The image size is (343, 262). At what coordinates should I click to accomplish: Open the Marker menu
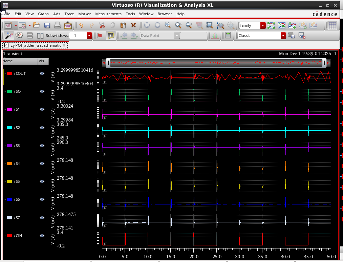tap(84, 14)
